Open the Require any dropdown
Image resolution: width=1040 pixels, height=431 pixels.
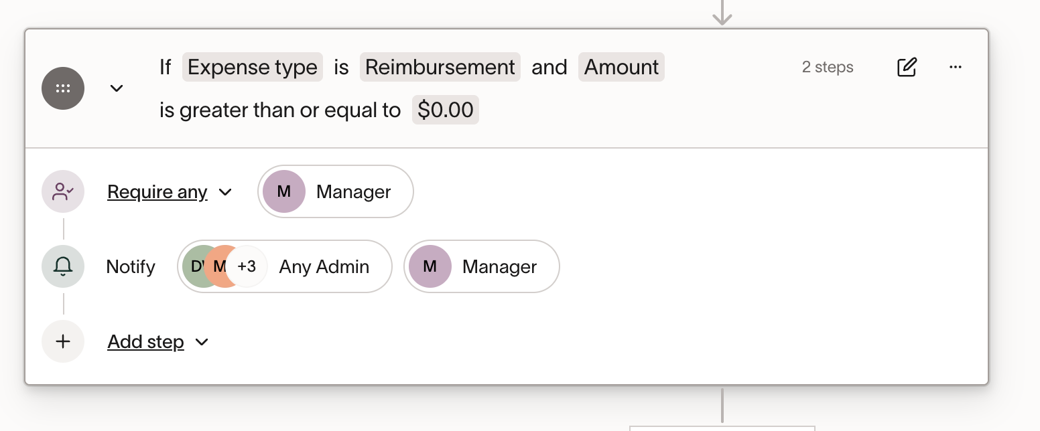click(x=169, y=192)
